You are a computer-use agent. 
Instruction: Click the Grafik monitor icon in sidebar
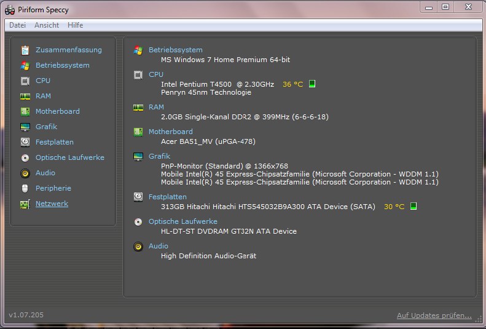pyautogui.click(x=25, y=127)
